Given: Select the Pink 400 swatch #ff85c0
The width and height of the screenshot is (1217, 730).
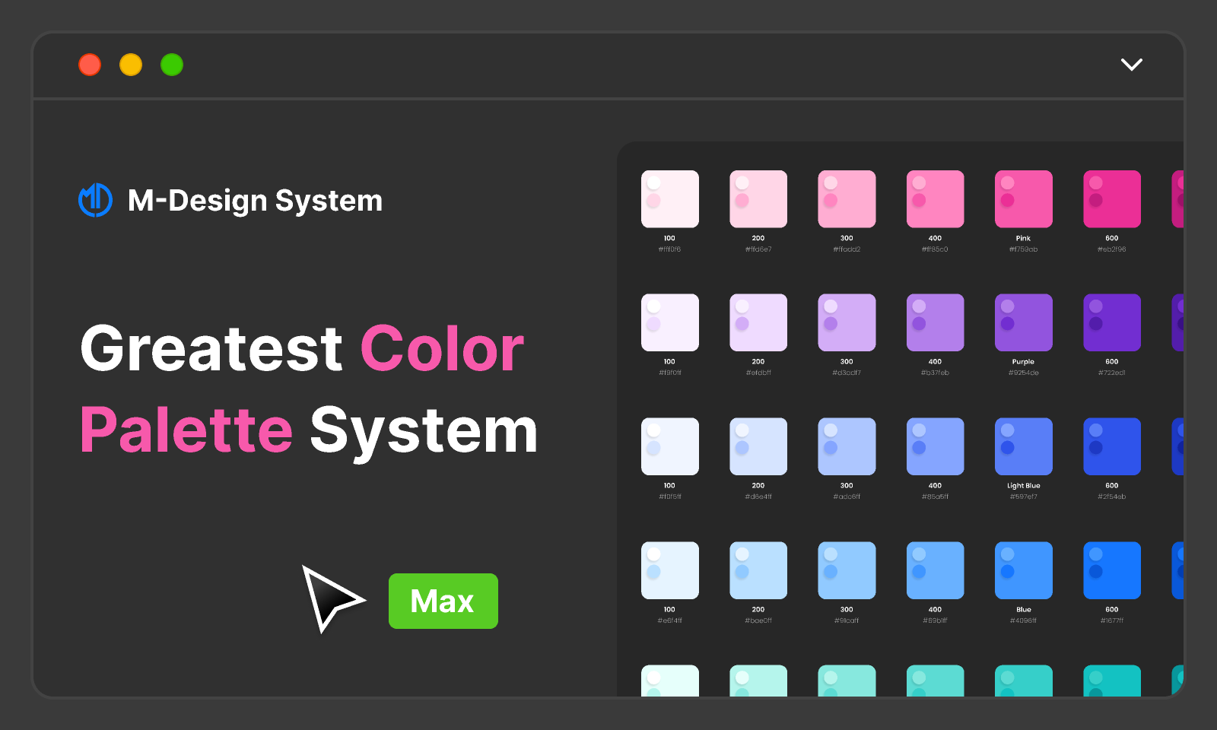Looking at the screenshot, I should 935,198.
